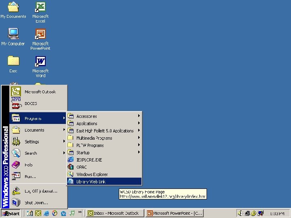Launch Internet Explorer from Quick Launch bar
This screenshot has height=218, width=291.
click(x=46, y=214)
